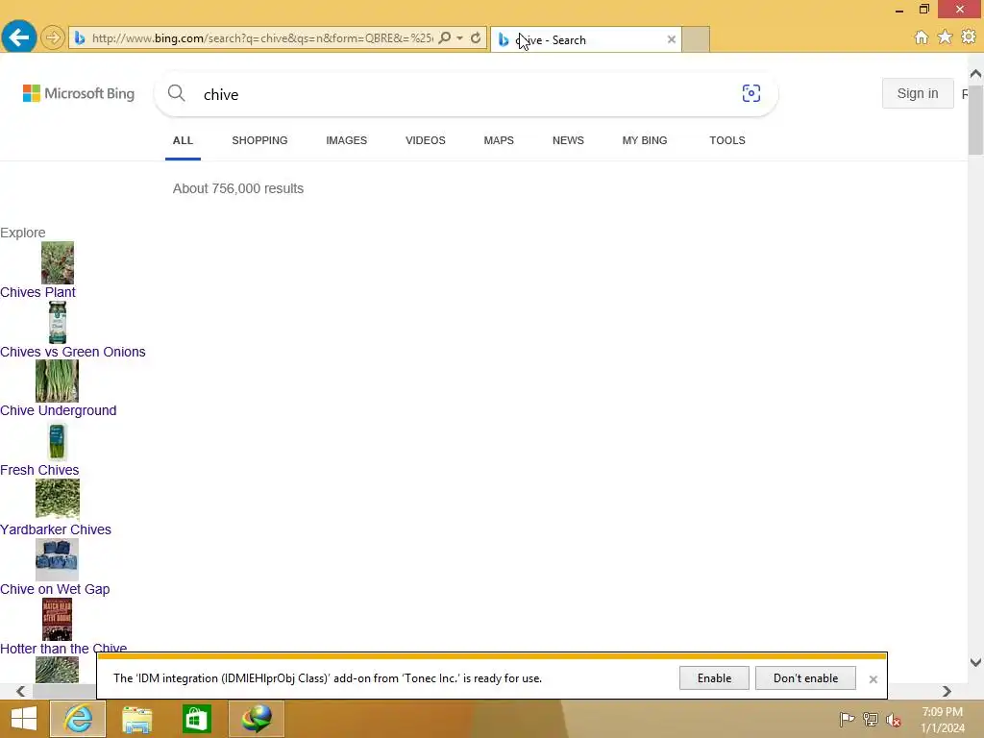Click the Yardbarker Chives thumbnail image

click(57, 499)
